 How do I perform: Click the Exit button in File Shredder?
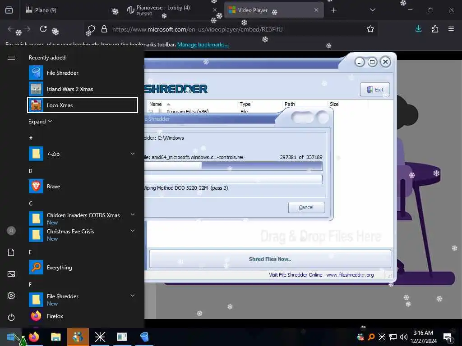[375, 90]
